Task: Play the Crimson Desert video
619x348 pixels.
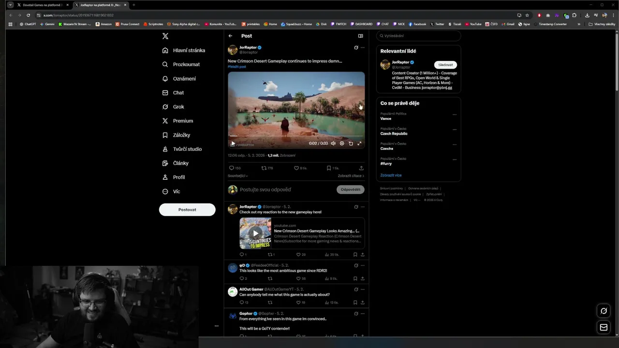Action: click(233, 144)
